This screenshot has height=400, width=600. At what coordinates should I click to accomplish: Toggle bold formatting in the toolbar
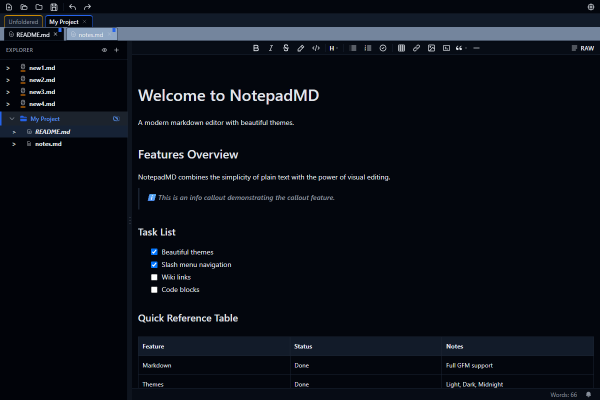[256, 47]
